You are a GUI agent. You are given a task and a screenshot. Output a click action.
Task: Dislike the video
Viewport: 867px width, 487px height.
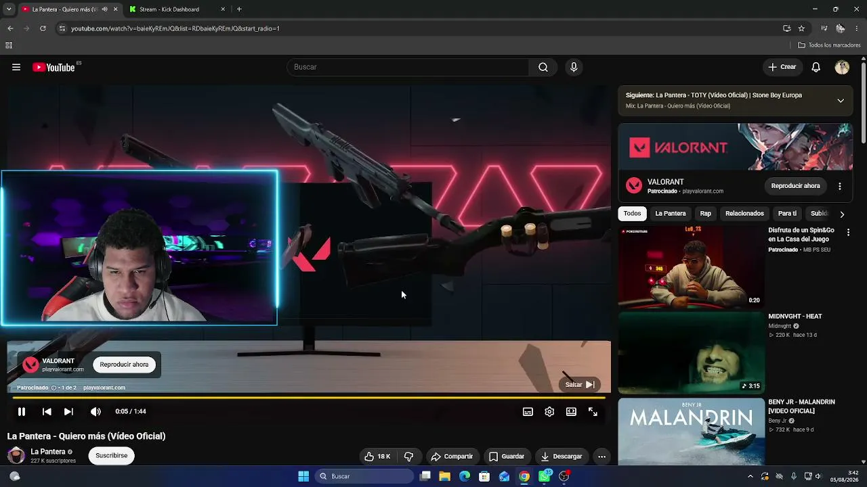tap(408, 457)
